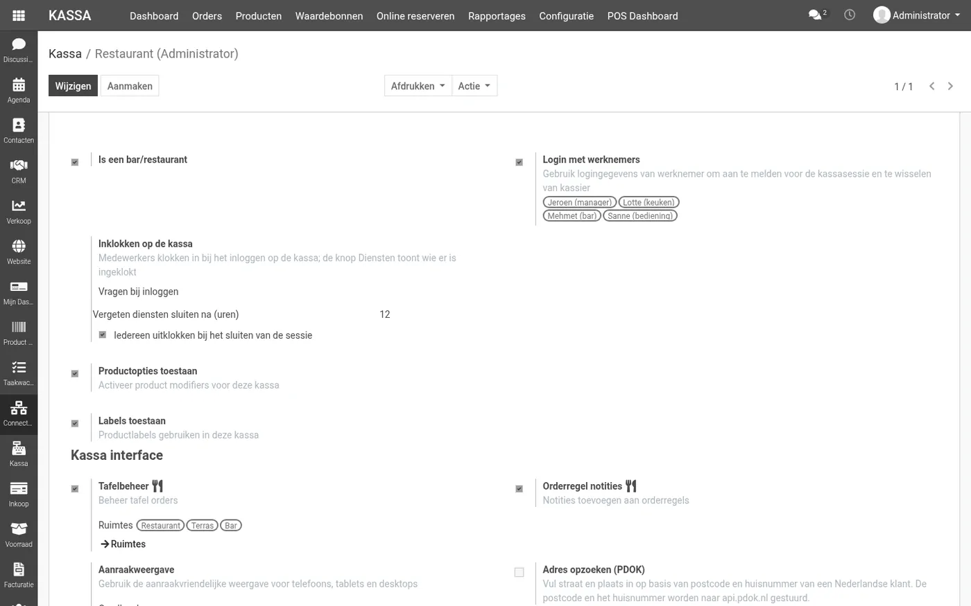Open the Website globe icon
971x606 pixels.
coord(19,251)
